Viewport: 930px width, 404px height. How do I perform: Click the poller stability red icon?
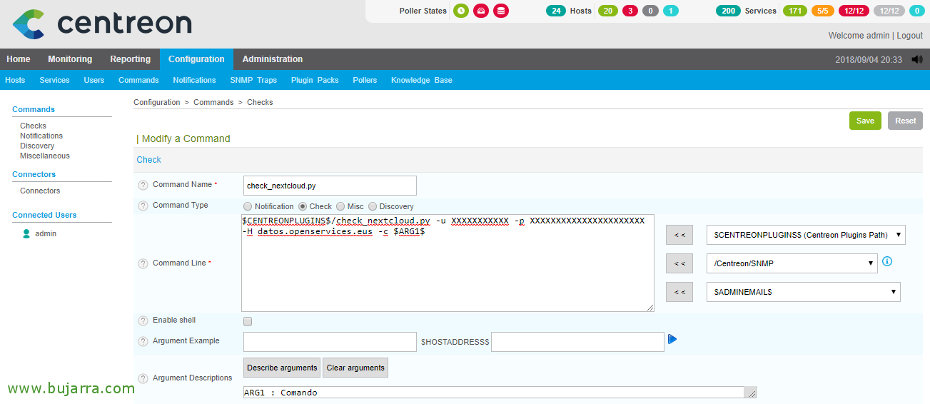(481, 11)
